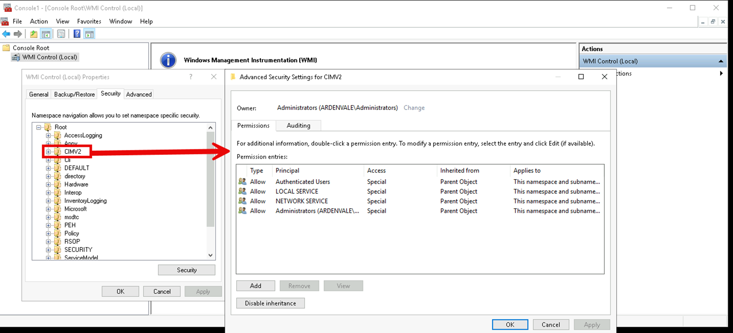The image size is (733, 333).
Task: Toggle Show/Hide Console Tree toolbar icon
Action: click(x=46, y=34)
